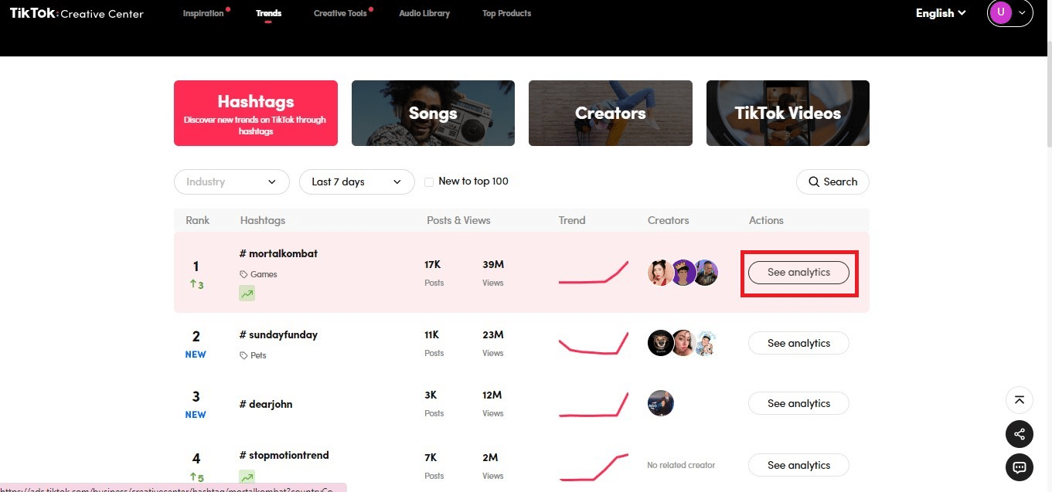
Task: Click the No related creator text
Action: tap(681, 465)
